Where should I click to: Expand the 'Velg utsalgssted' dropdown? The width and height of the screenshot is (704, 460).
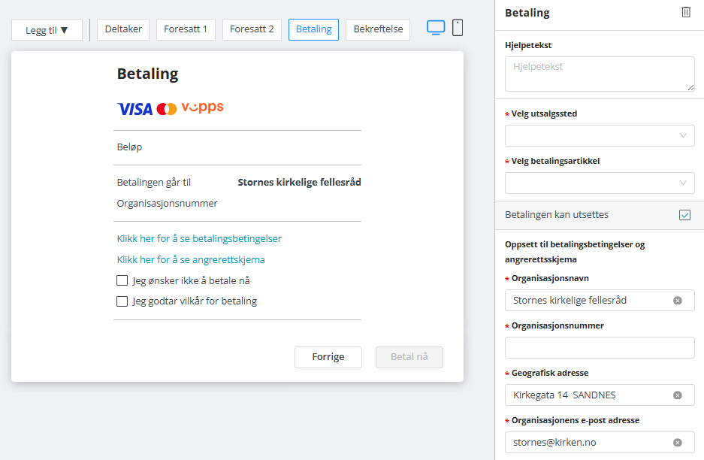tap(600, 136)
